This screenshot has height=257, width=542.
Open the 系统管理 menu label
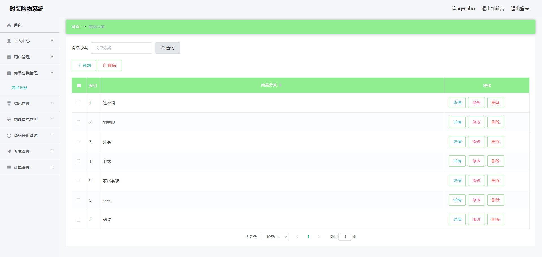point(22,151)
